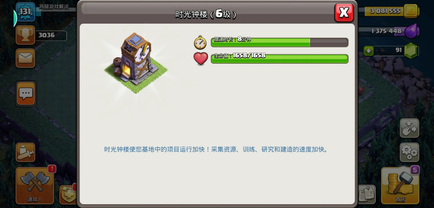This screenshot has width=434, height=208.
Task: Tap the shield icon next to attack
Action: click(68, 195)
